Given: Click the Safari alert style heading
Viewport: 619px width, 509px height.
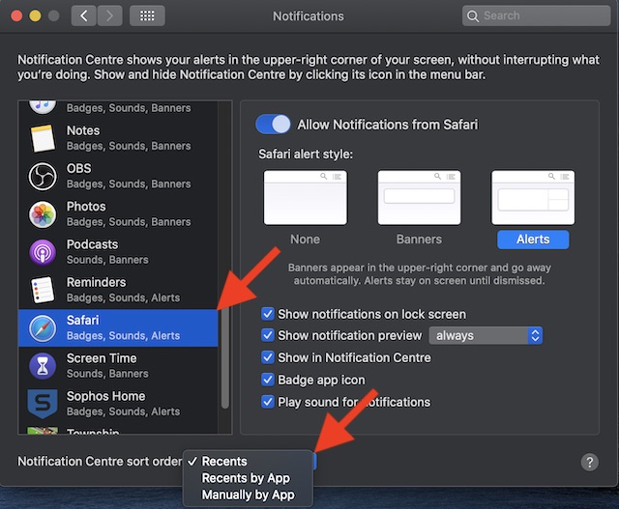Looking at the screenshot, I should point(306,154).
